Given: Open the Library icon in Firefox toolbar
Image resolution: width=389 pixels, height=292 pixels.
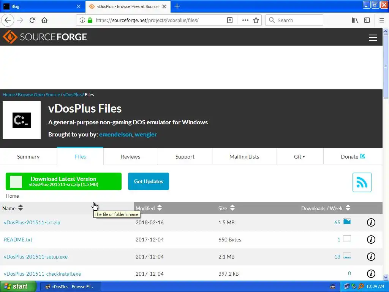Looking at the screenshot, I should pos(355,21).
